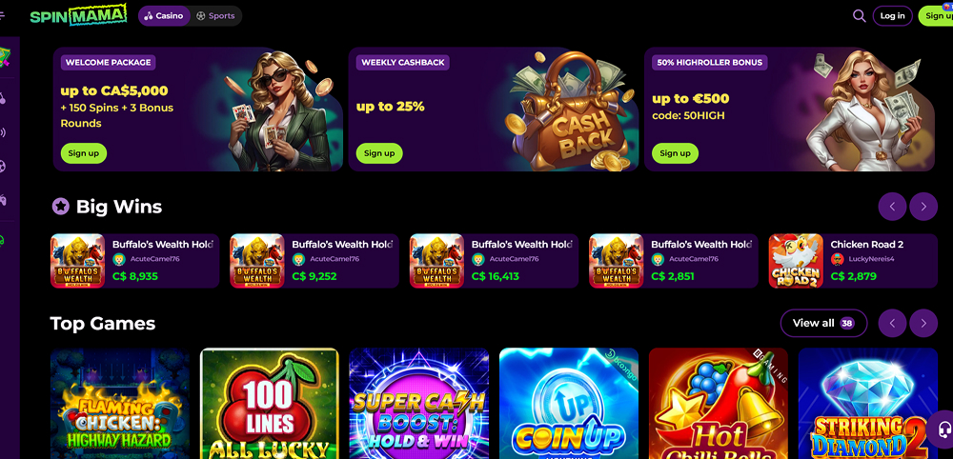Screen dimensions: 953x459
Task: Click the Big Wins star icon
Action: [x=60, y=207]
